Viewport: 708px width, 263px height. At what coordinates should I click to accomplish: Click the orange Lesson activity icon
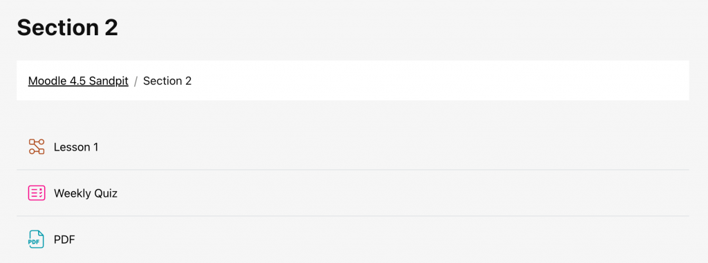pyautogui.click(x=37, y=146)
